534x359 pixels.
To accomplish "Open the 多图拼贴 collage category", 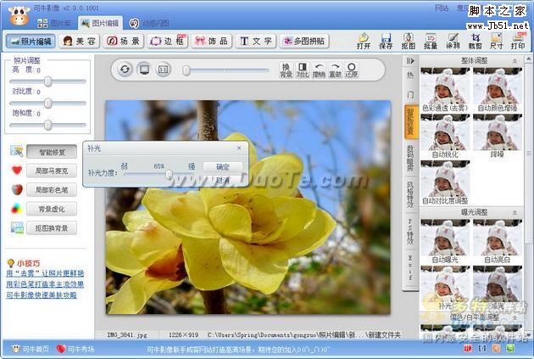I will click(304, 42).
